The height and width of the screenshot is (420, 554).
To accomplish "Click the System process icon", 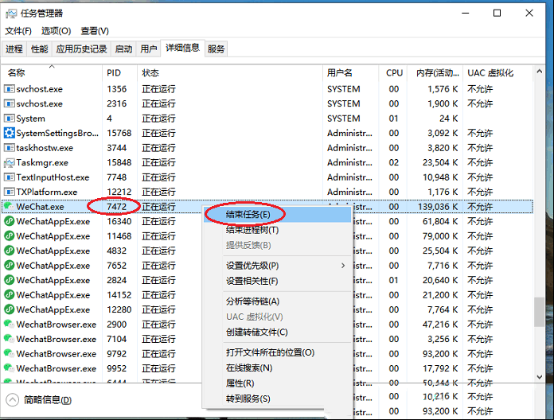I will pos(9,119).
